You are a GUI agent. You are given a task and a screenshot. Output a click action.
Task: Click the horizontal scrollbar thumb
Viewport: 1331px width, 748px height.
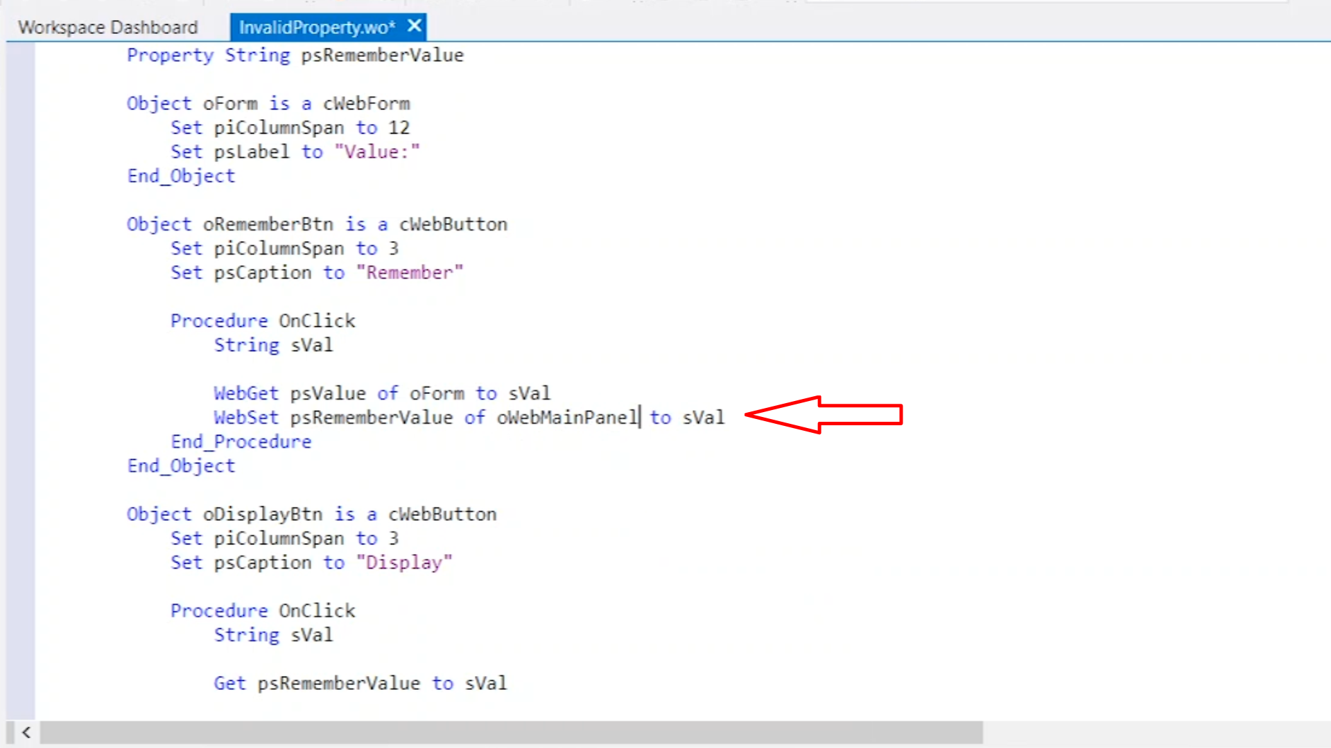pyautogui.click(x=511, y=732)
